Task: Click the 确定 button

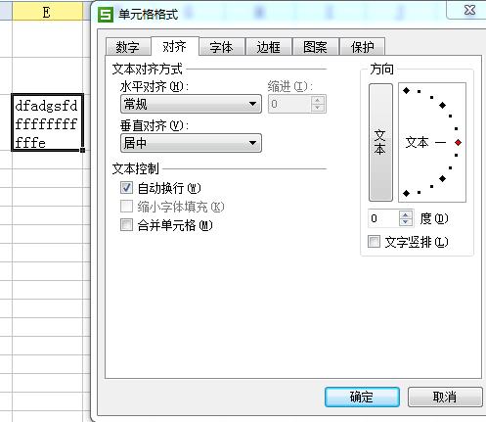Action: point(362,397)
